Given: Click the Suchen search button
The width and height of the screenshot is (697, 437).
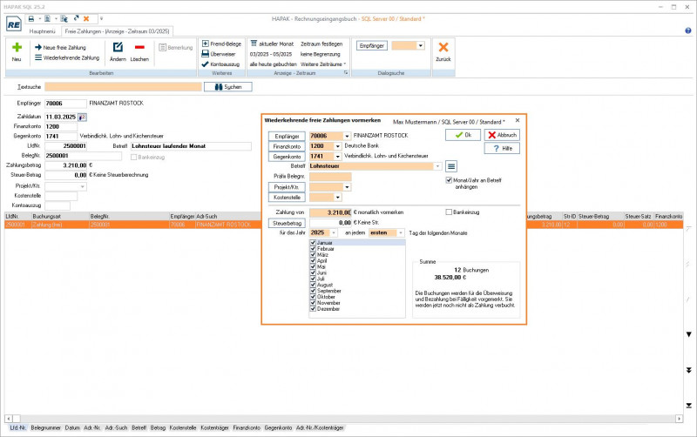Looking at the screenshot, I should point(227,87).
